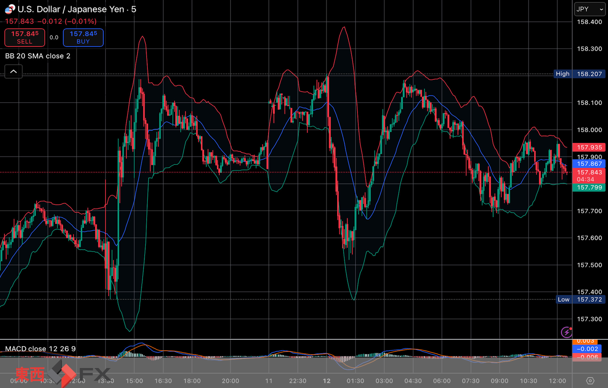Click the red 157.935 upper band label

point(589,147)
